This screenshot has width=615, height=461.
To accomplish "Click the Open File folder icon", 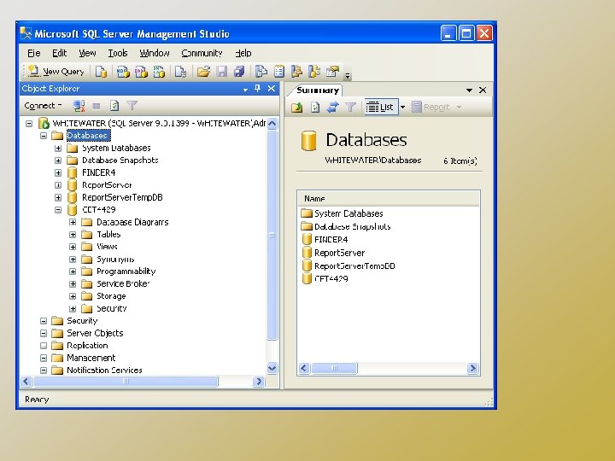I will [203, 72].
